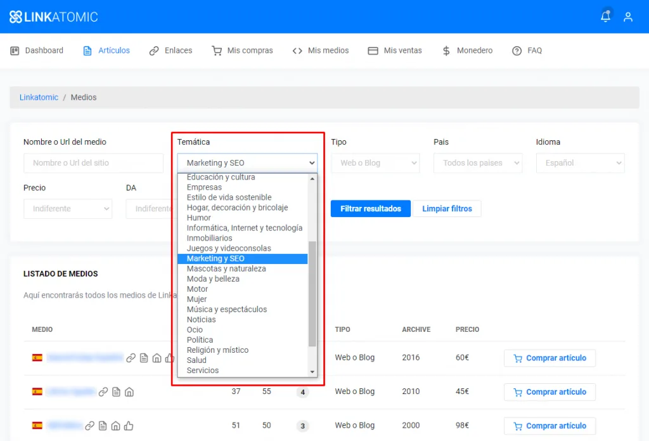Click the Nombre o Url del sitio field
The width and height of the screenshot is (649, 441).
pos(93,163)
